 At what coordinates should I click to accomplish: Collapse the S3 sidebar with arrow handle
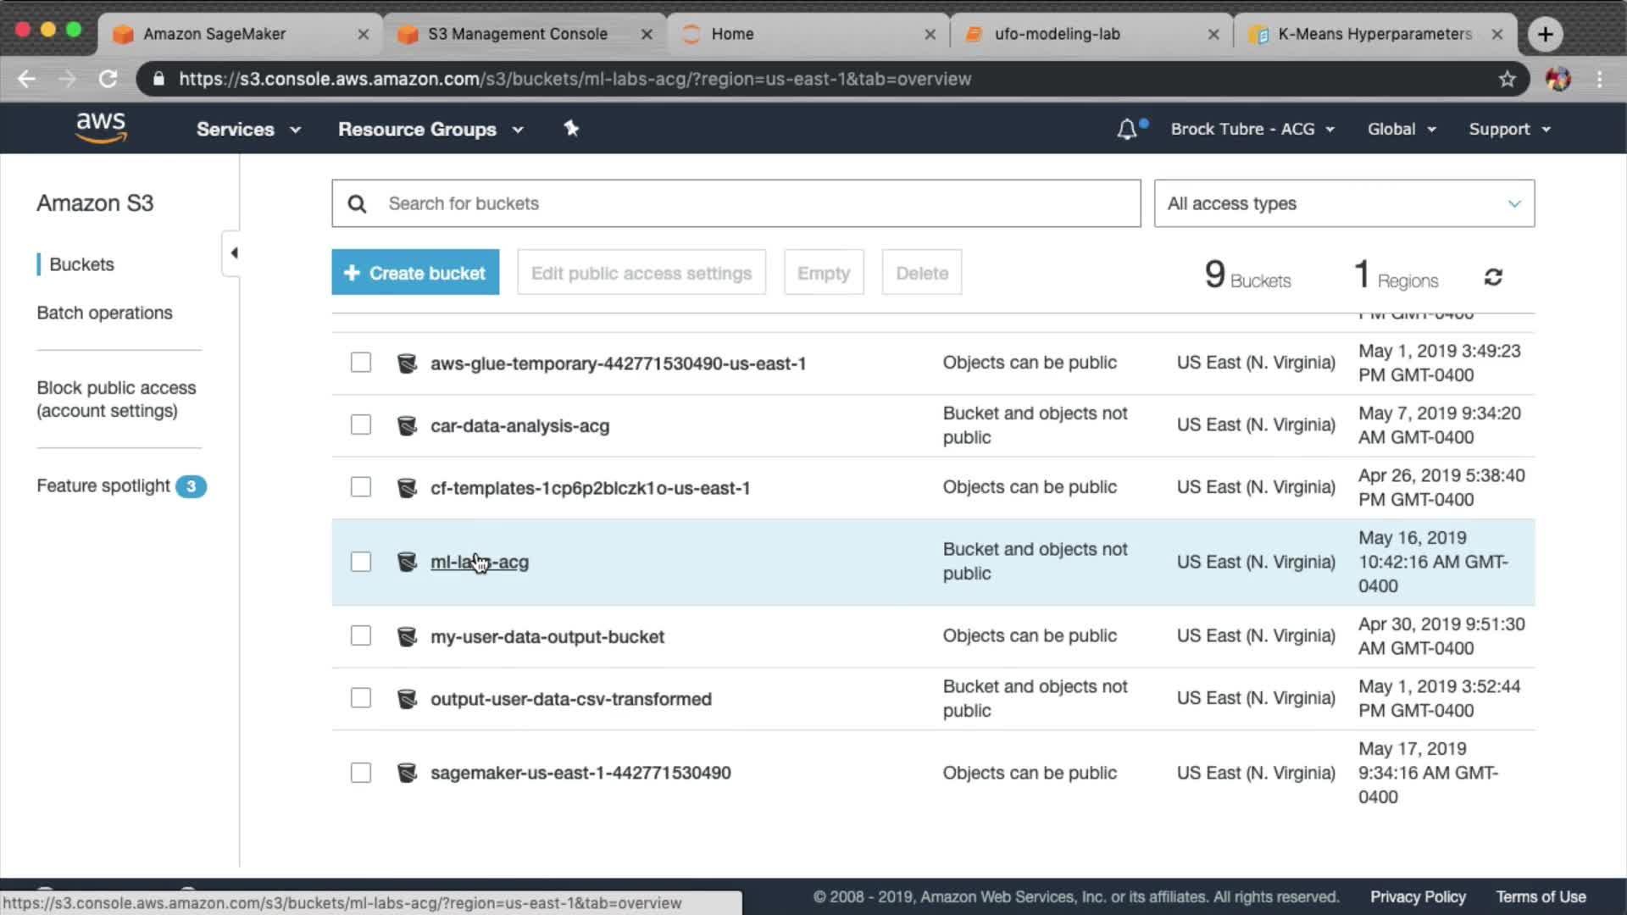233,252
